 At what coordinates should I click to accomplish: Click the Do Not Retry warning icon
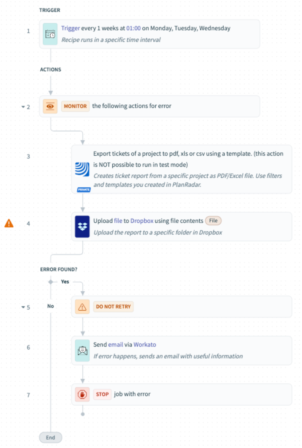82,307
